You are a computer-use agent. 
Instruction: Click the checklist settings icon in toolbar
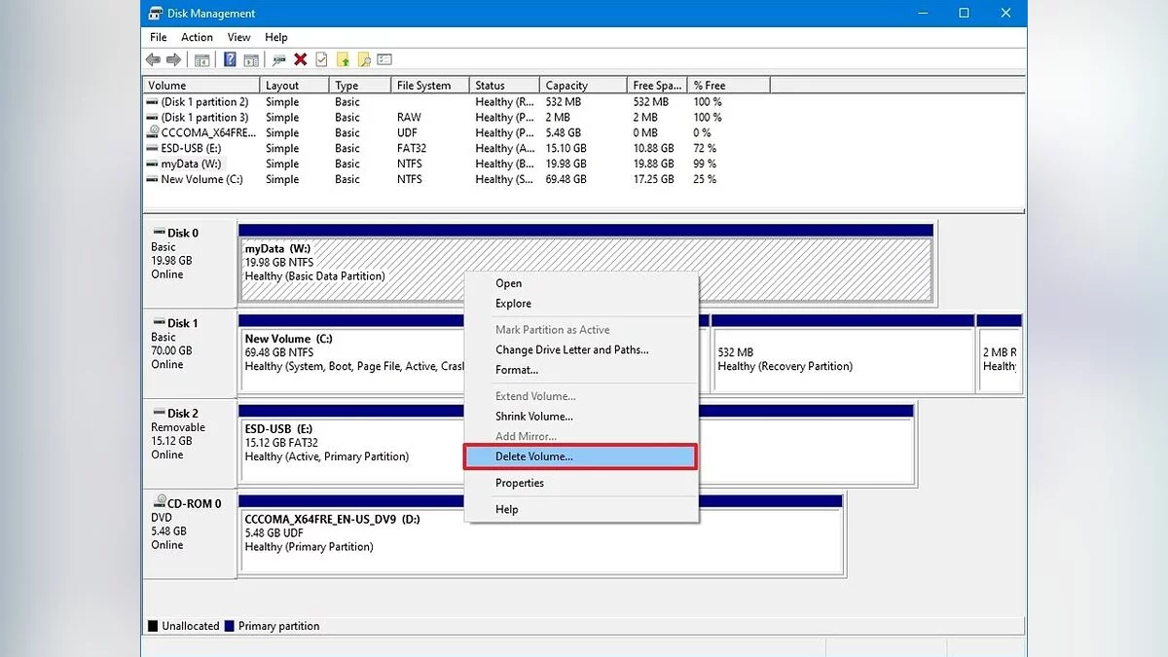[x=384, y=60]
